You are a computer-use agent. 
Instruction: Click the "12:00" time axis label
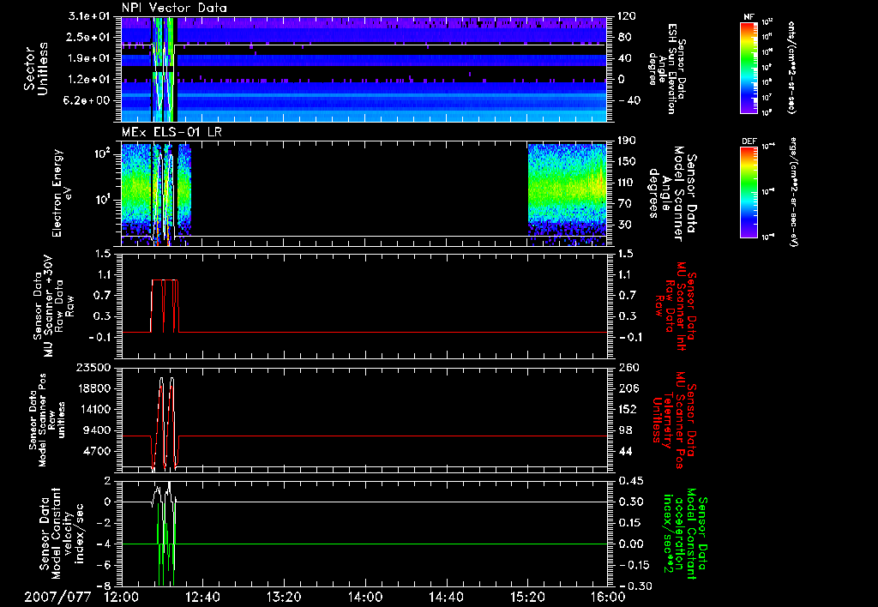coord(122,597)
